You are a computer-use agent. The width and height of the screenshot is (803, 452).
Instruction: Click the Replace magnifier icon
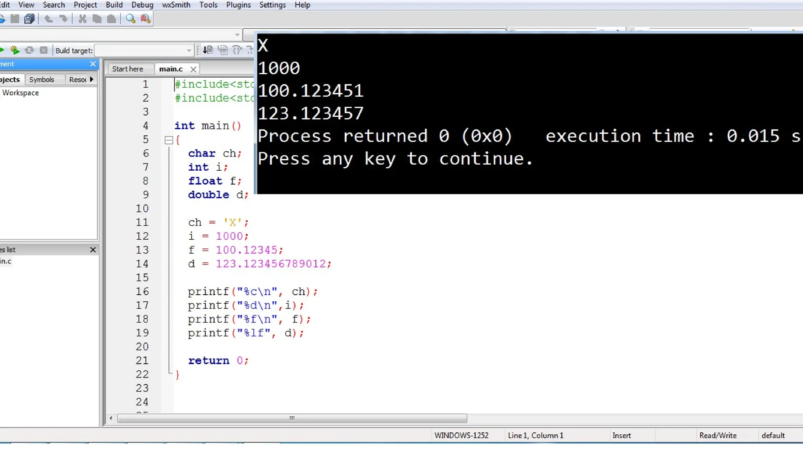coord(145,19)
